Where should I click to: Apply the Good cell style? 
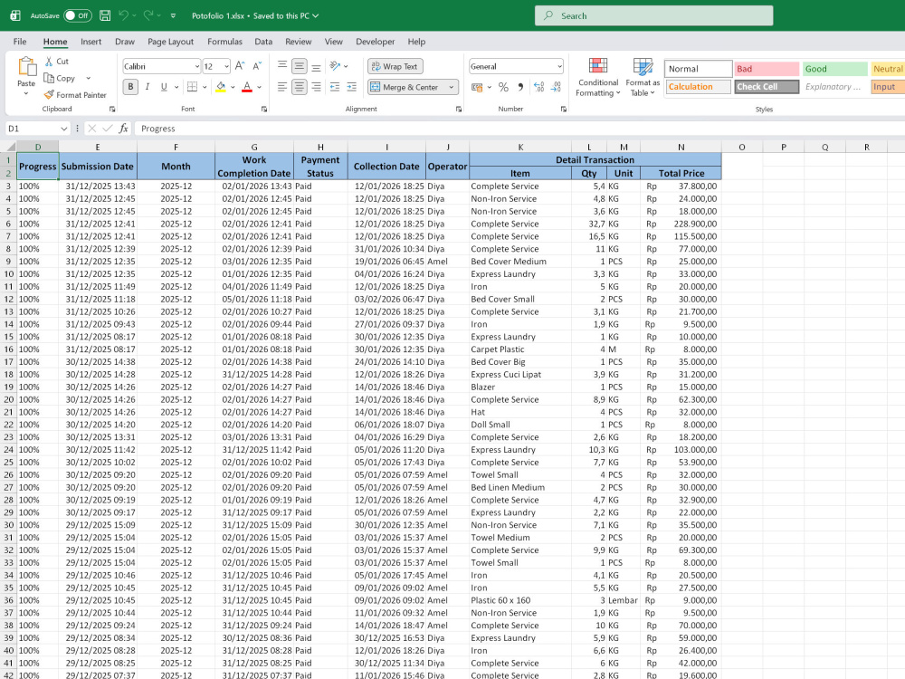(x=834, y=69)
